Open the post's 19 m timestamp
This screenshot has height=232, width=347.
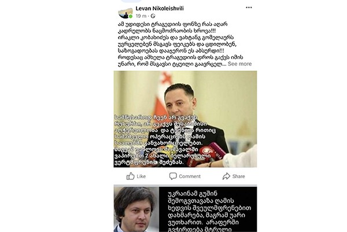pyautogui.click(x=141, y=16)
